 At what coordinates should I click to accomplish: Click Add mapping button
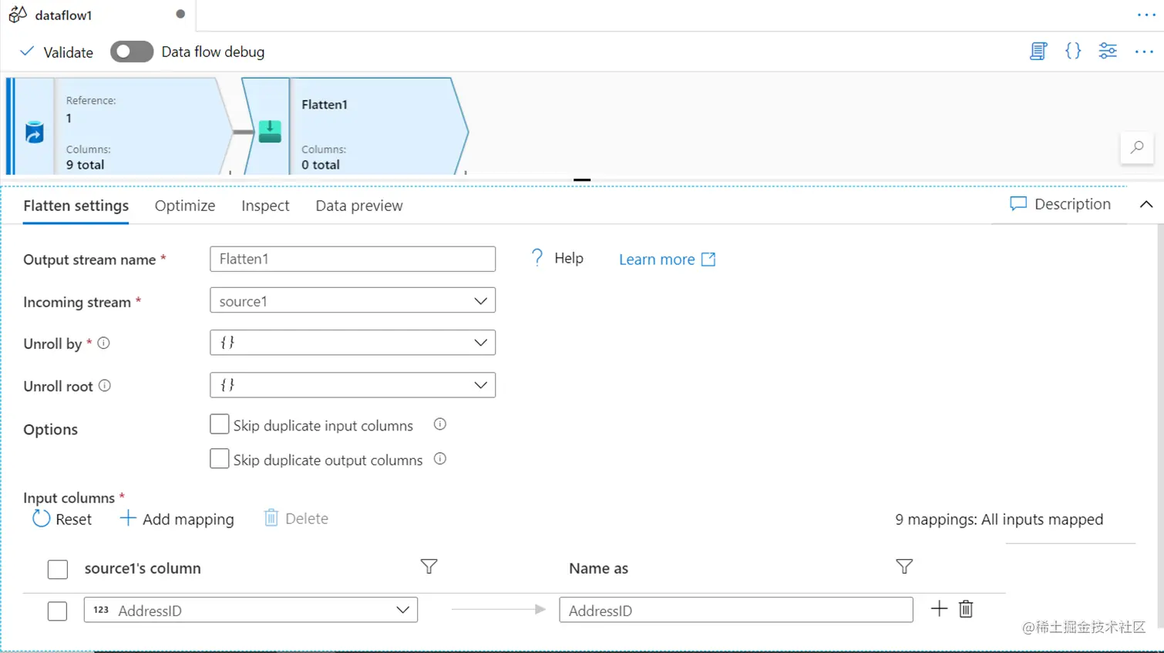[x=177, y=519]
